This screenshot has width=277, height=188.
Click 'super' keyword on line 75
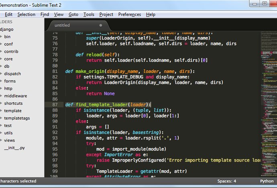tap(93, 38)
